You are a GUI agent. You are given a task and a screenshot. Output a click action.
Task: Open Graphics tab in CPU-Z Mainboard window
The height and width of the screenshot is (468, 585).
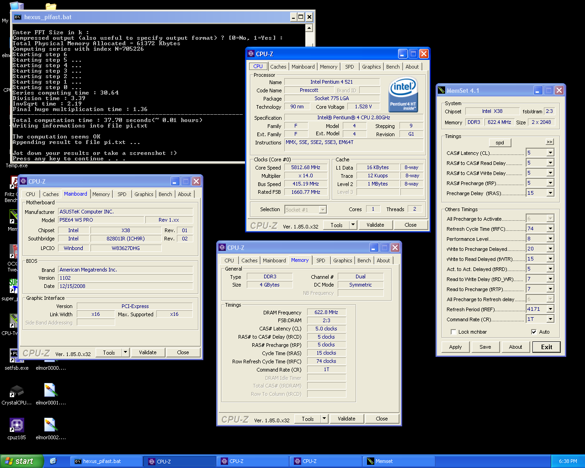(x=144, y=194)
